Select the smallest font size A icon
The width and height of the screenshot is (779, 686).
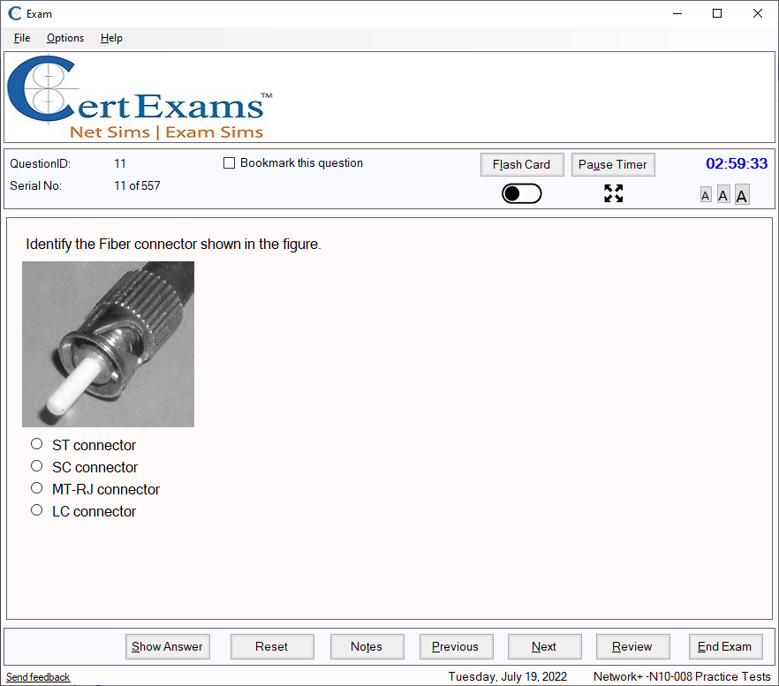[x=705, y=194]
